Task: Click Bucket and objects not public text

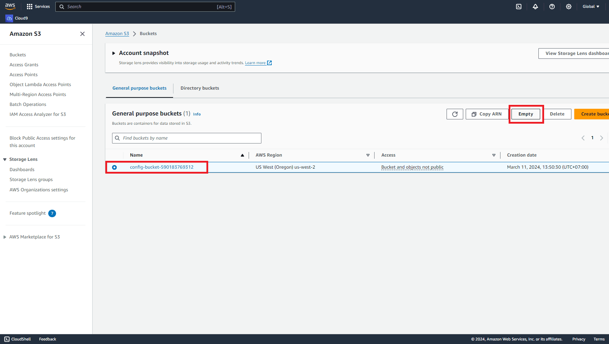Action: pos(412,167)
